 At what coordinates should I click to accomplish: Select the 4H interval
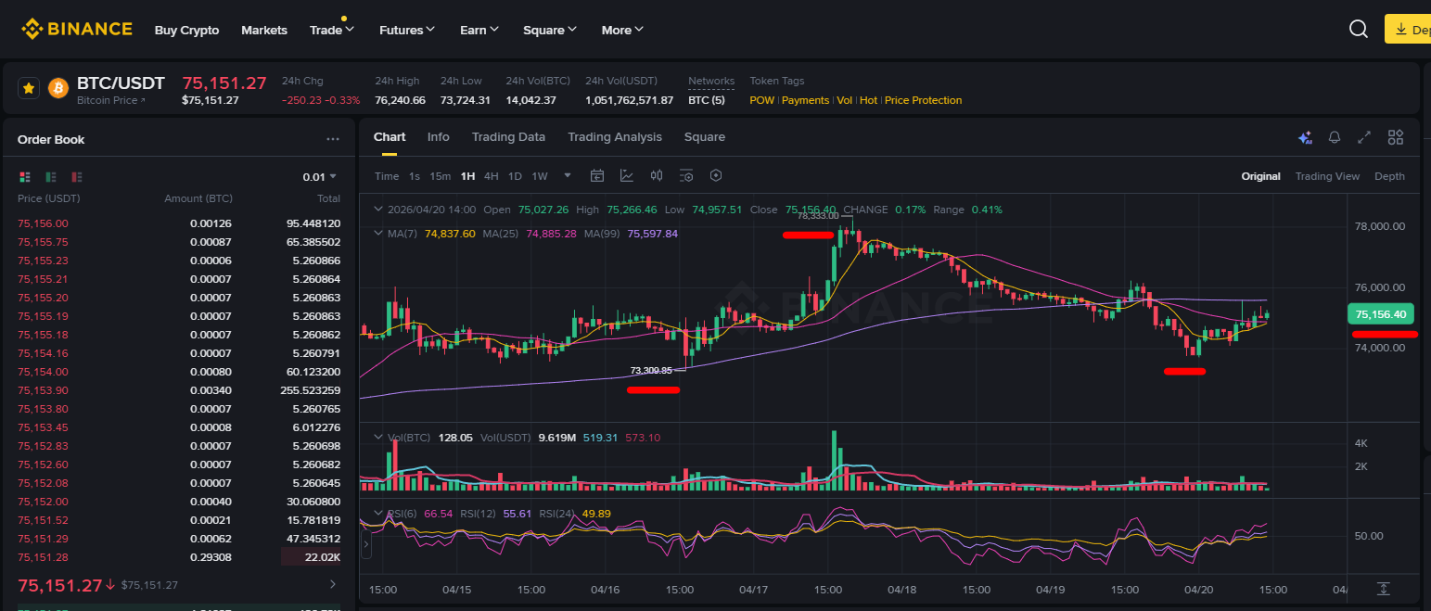coord(492,176)
